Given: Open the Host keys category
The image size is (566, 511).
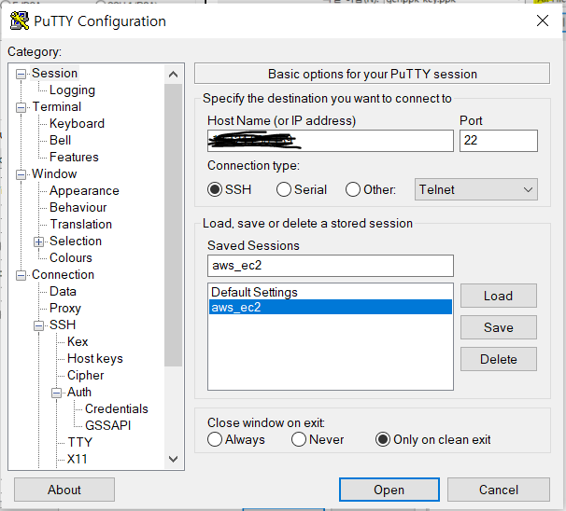Looking at the screenshot, I should [95, 359].
